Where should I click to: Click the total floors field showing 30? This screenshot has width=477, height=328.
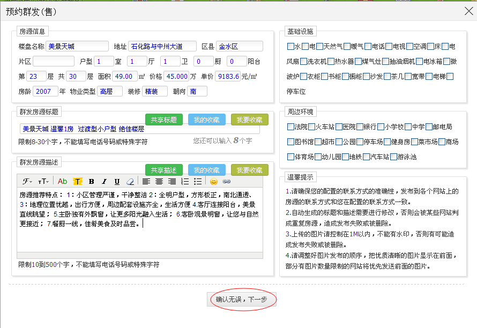[x=76, y=76]
